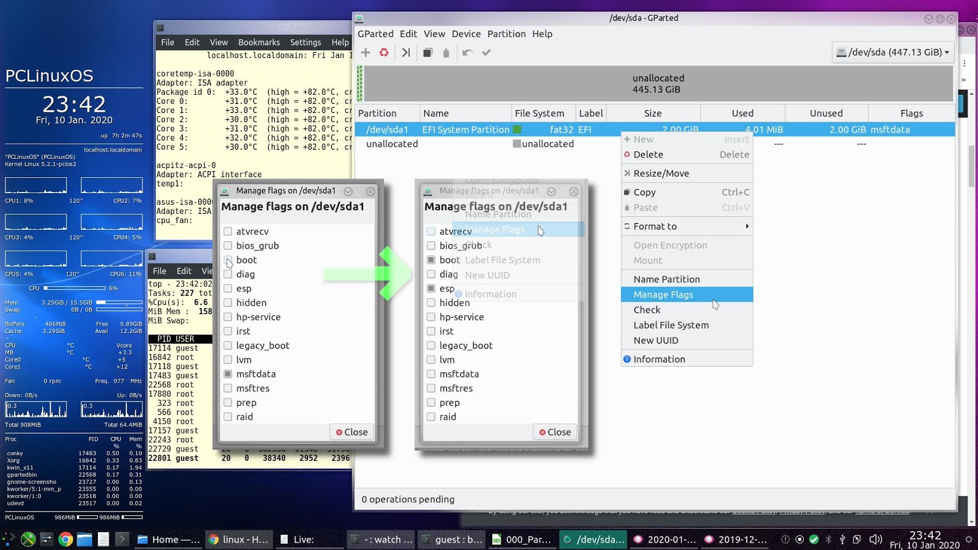978x550 pixels.
Task: Click the green checkmark update icon in tray
Action: coord(814,539)
